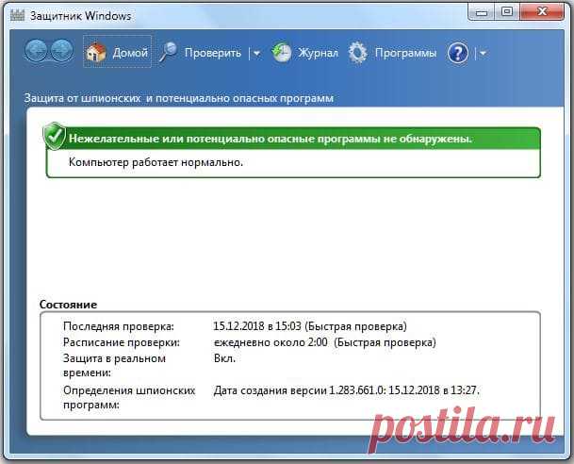Open the Журнал history label
The height and width of the screenshot is (464, 574).
(x=318, y=53)
